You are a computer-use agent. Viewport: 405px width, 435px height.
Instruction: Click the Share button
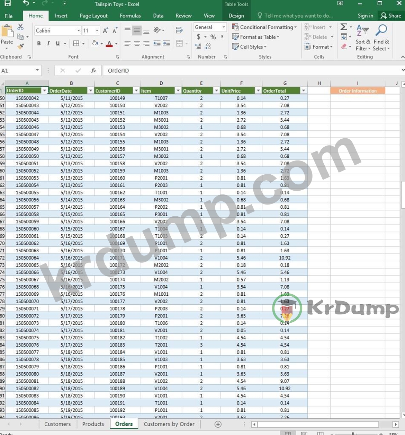point(391,16)
